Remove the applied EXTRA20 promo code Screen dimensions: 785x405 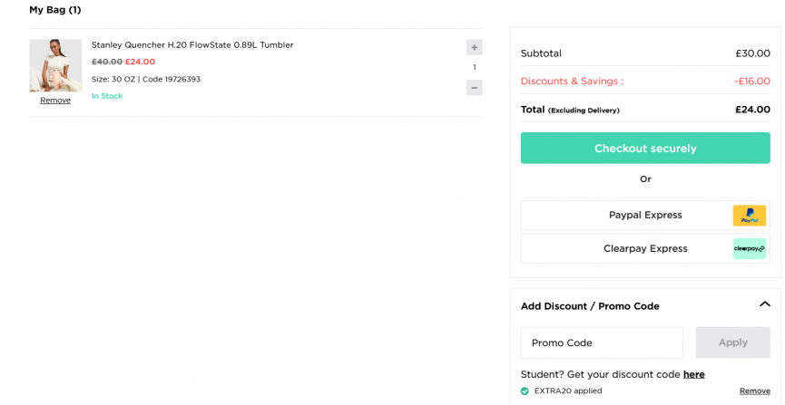754,391
